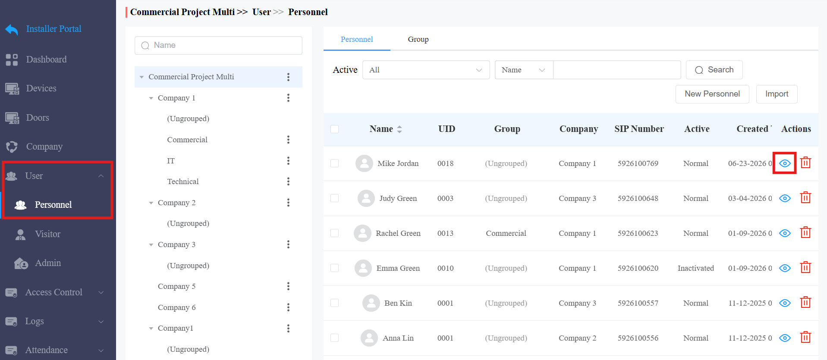Delete Ben Kin using trash icon
827x360 pixels.
click(805, 303)
